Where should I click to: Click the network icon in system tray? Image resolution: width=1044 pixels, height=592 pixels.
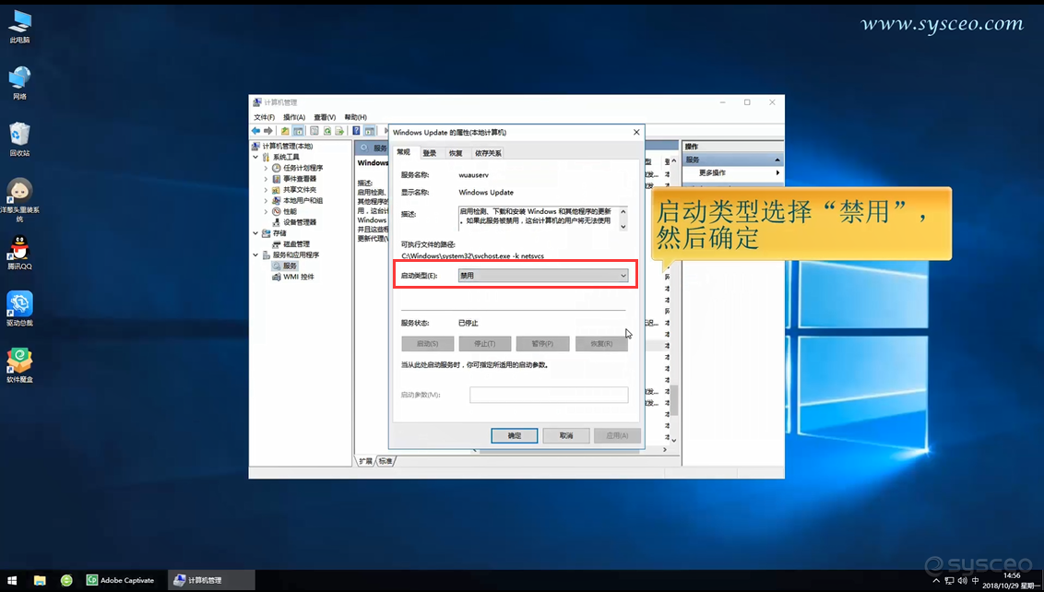[949, 581]
